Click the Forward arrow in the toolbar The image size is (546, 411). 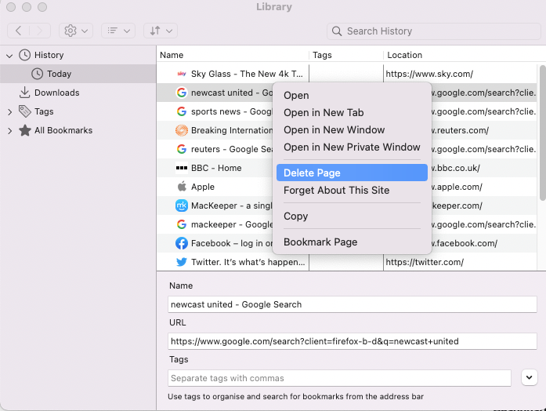click(40, 31)
